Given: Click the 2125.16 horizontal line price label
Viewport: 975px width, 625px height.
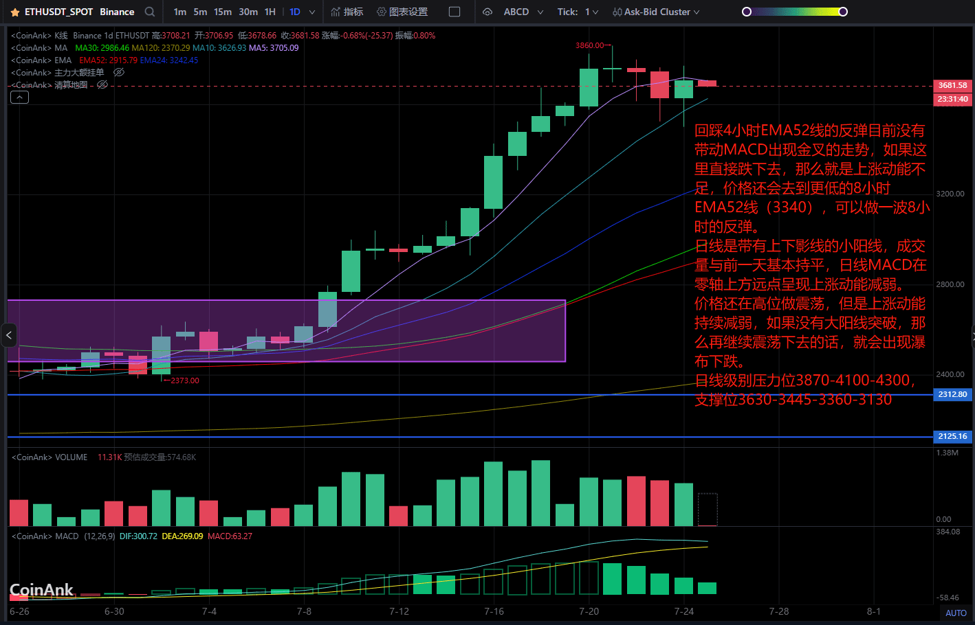Looking at the screenshot, I should [952, 436].
